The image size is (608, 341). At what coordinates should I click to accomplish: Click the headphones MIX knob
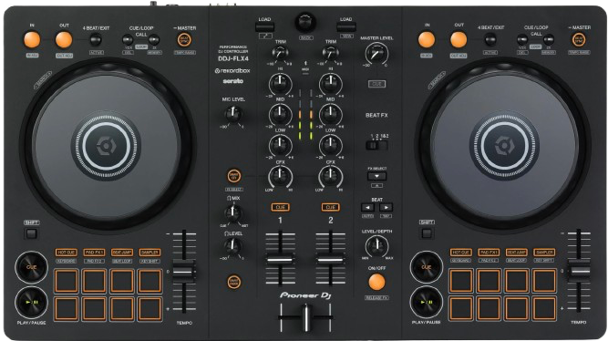pos(232,212)
